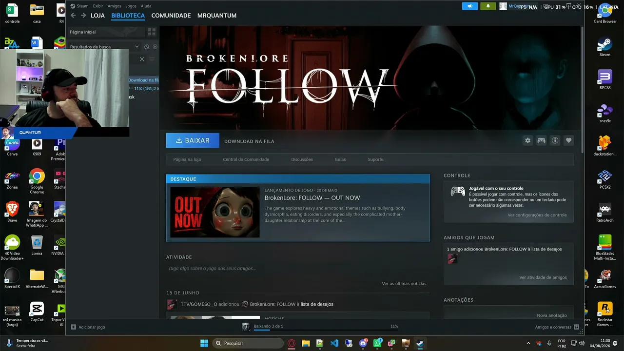Create a note with Nova anotação

click(x=552, y=315)
